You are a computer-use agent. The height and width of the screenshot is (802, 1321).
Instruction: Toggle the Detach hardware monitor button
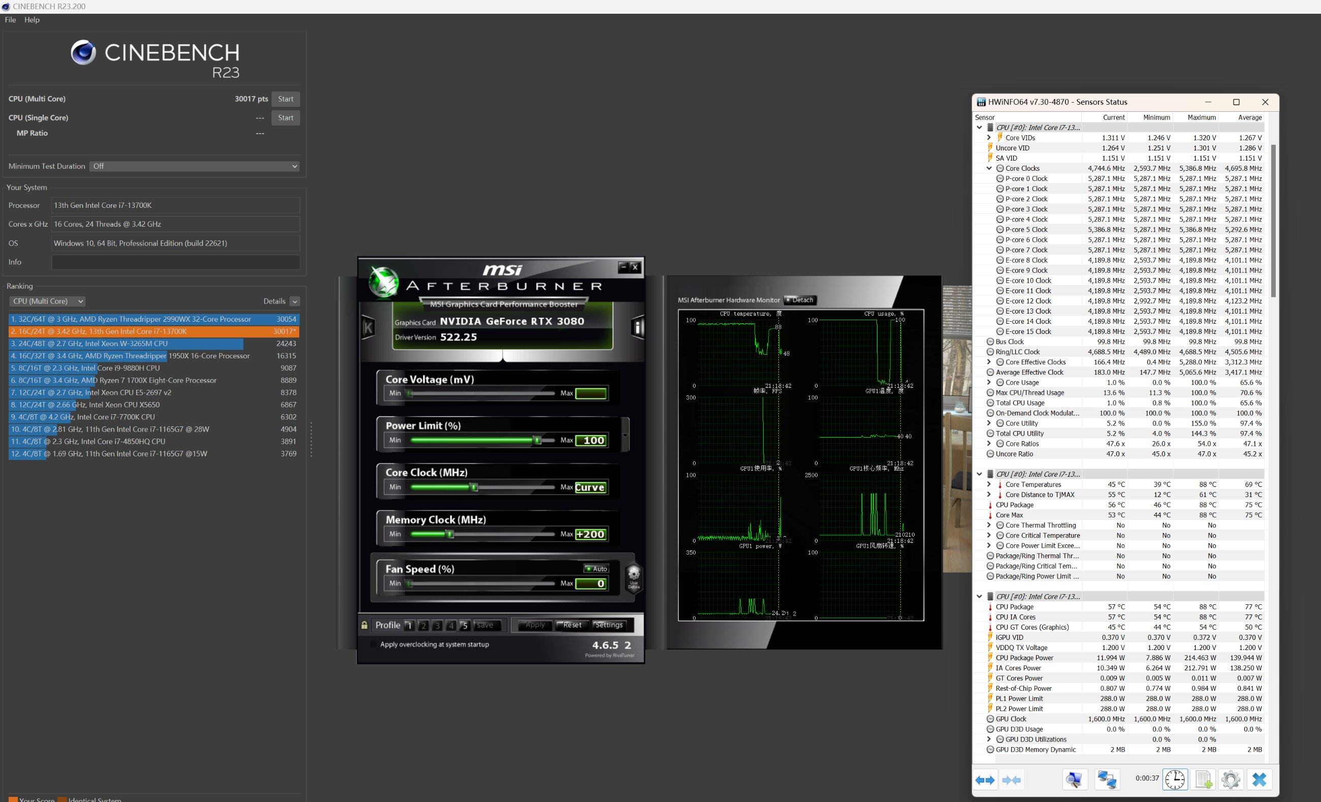click(800, 300)
